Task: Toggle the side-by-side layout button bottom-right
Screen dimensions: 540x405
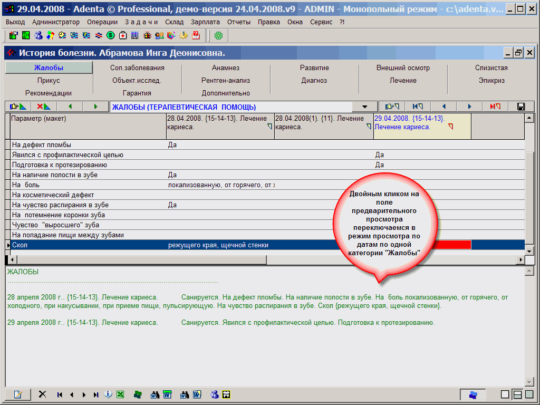Action: click(x=528, y=394)
